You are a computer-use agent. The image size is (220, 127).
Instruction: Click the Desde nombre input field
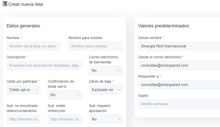[x=179, y=46]
